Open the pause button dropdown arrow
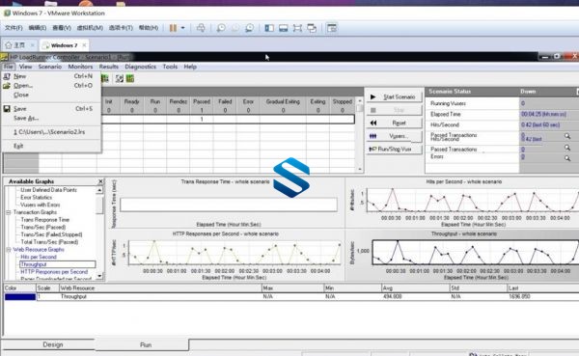579x356 pixels. coord(182,28)
